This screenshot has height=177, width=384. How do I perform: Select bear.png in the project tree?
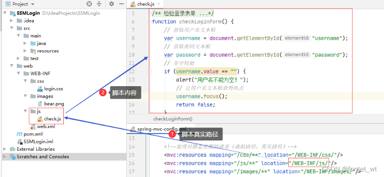tap(54, 104)
